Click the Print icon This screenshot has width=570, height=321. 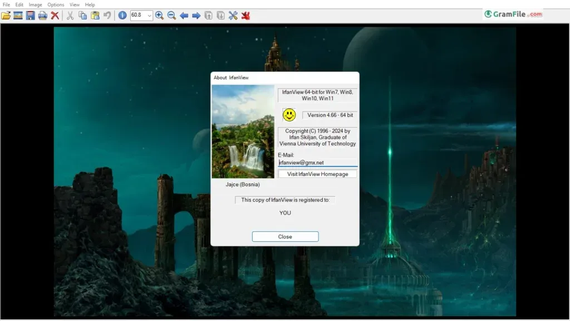[x=43, y=15]
